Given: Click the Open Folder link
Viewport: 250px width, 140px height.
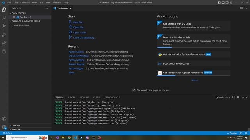Looking at the screenshot, I should 80,33.
